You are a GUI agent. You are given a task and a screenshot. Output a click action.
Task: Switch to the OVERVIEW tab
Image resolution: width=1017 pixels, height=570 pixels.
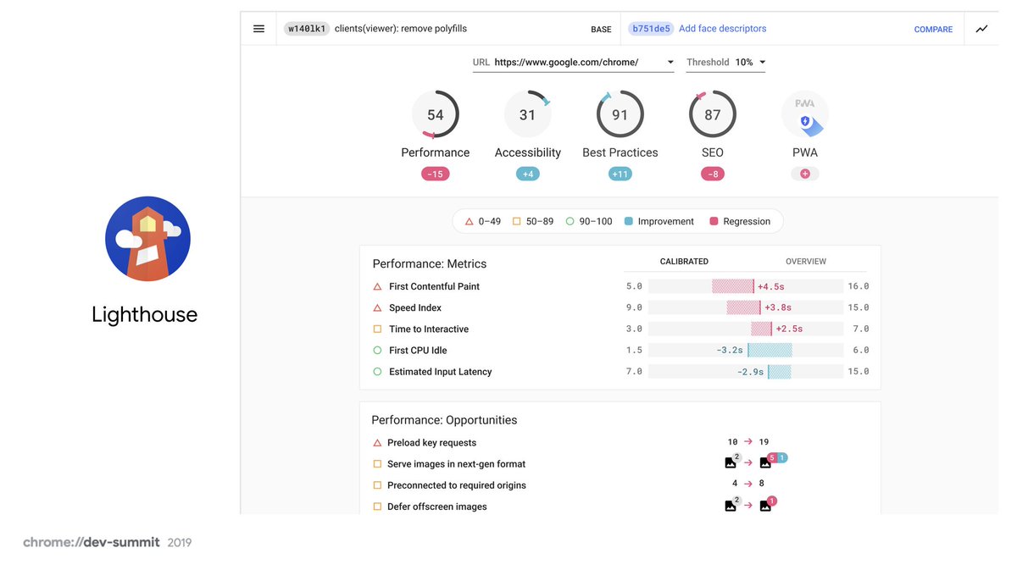(x=805, y=261)
